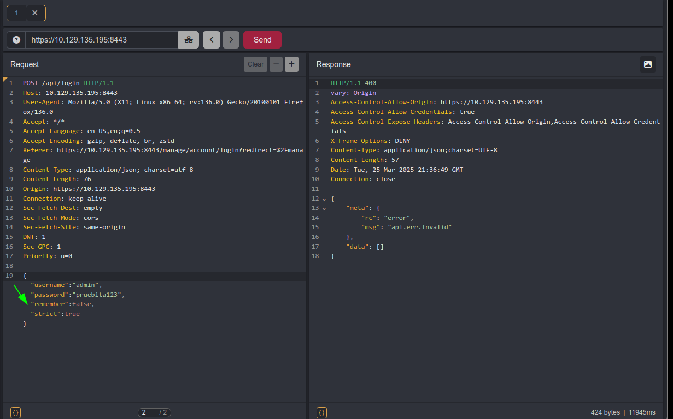Close replay tab 1 with the X

(x=35, y=13)
